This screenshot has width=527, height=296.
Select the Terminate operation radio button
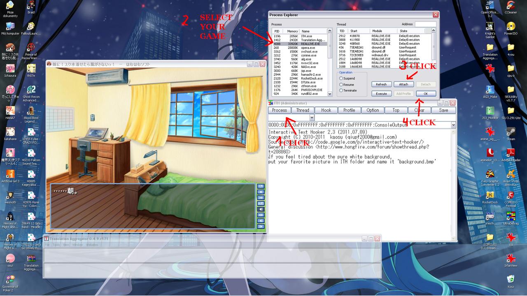341,90
